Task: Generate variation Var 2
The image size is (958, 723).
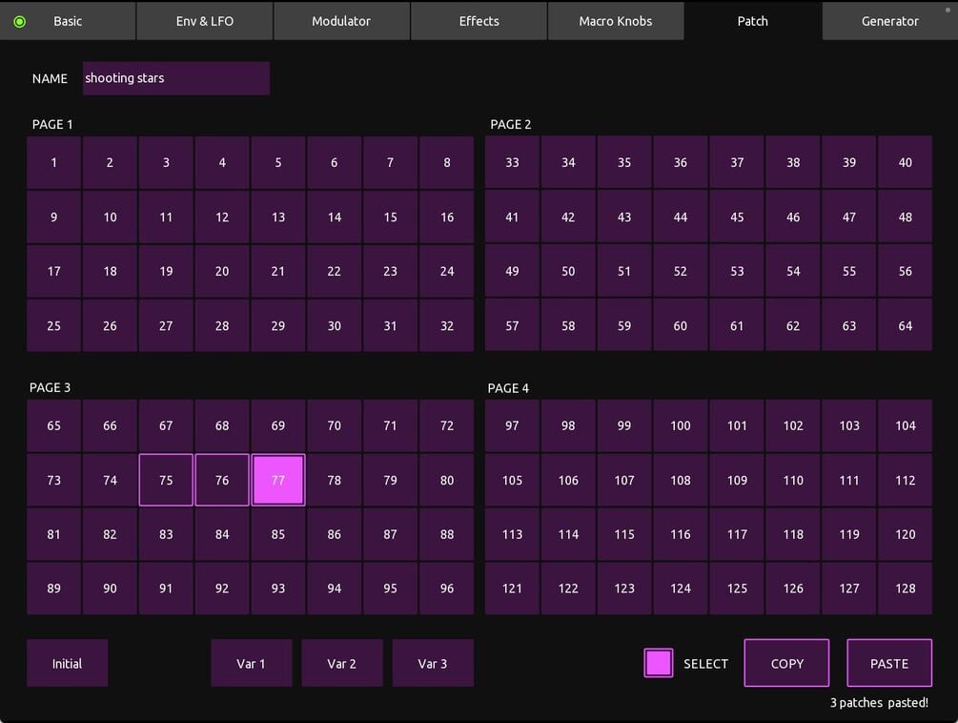Action: point(342,663)
